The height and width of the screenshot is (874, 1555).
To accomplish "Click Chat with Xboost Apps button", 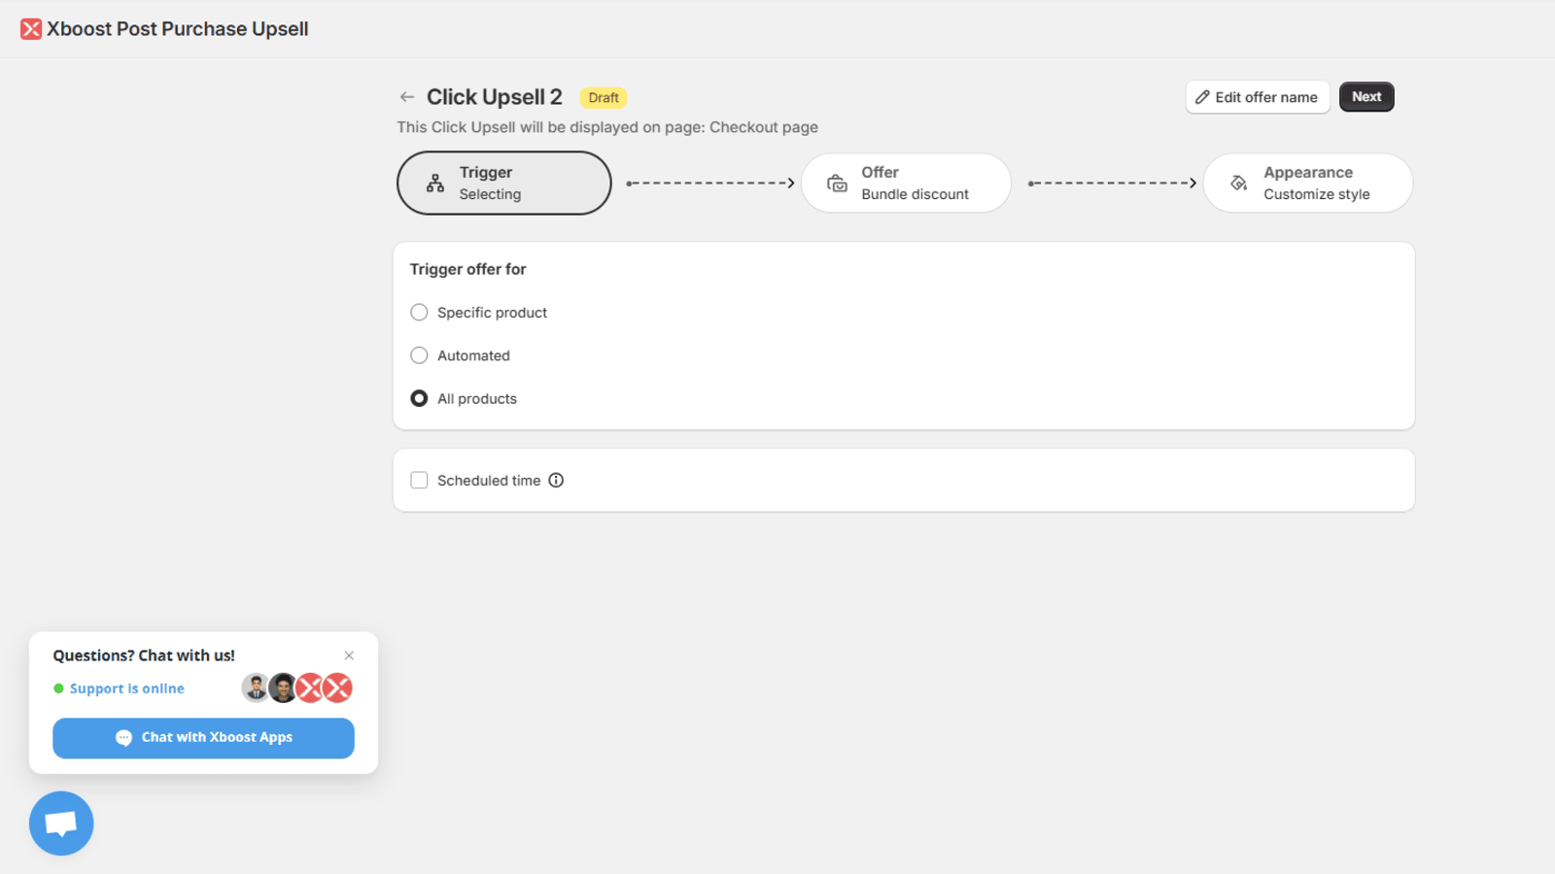I will pyautogui.click(x=203, y=738).
